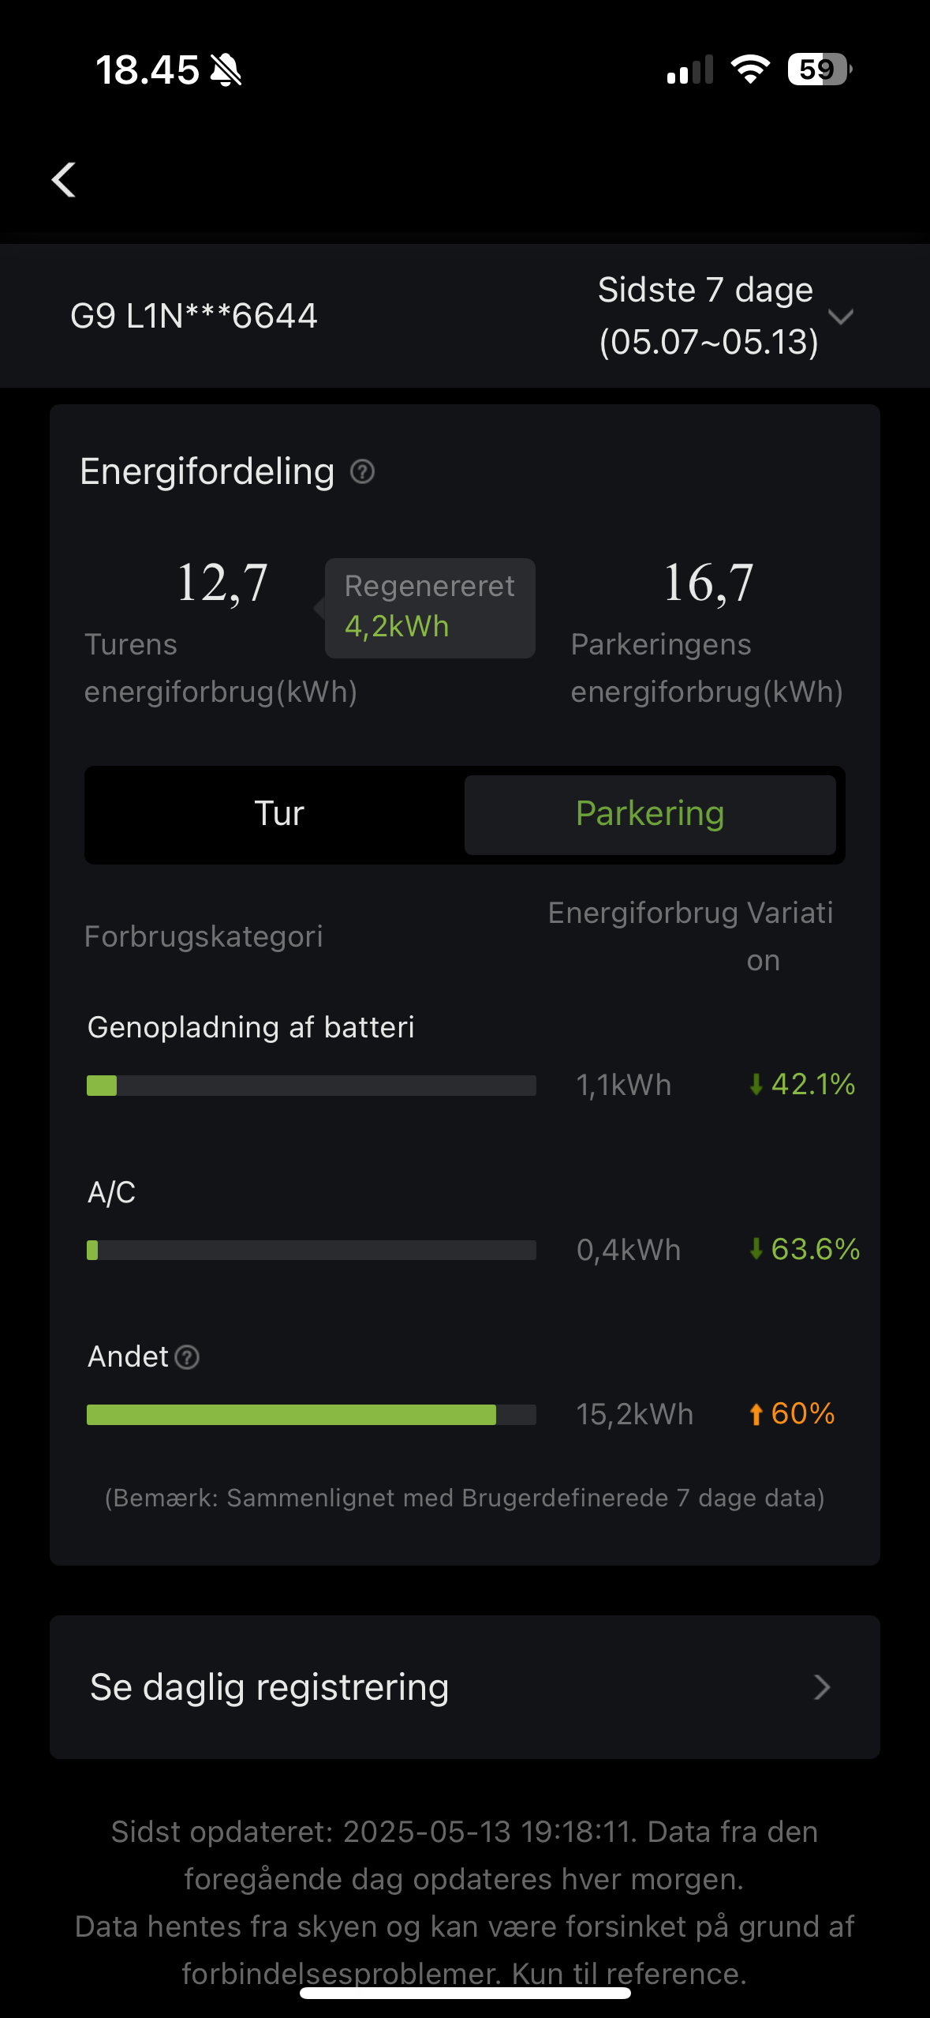Image resolution: width=930 pixels, height=2018 pixels.
Task: Tap the Andet consumption progress bar
Action: (x=311, y=1414)
